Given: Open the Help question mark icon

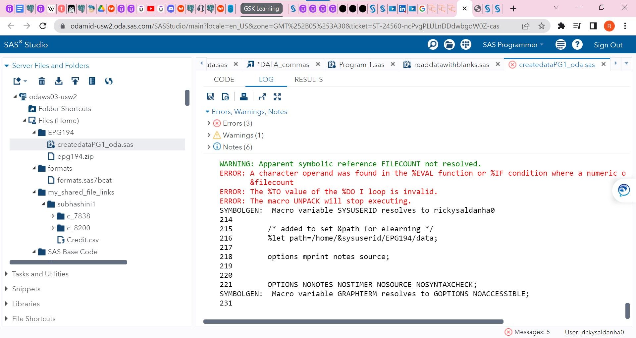Looking at the screenshot, I should [577, 44].
